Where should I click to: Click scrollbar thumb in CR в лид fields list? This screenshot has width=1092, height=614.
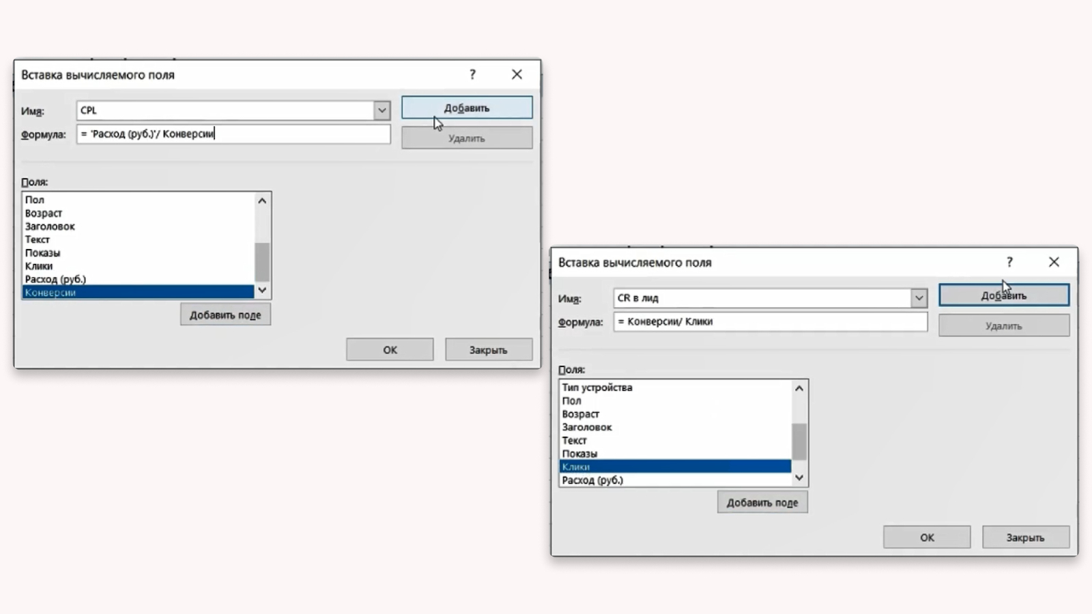tap(799, 441)
